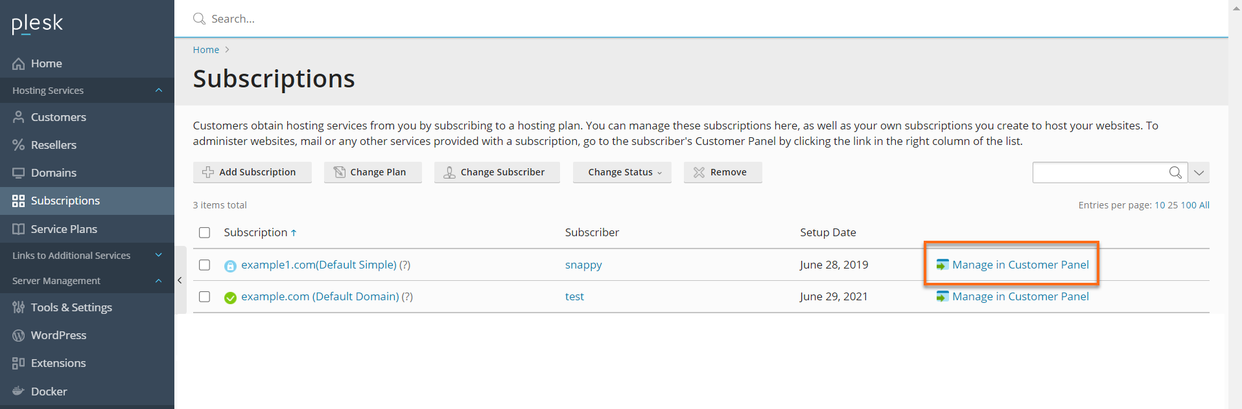The image size is (1242, 409).
Task: Check the example.com subscription checkbox
Action: pyautogui.click(x=204, y=296)
